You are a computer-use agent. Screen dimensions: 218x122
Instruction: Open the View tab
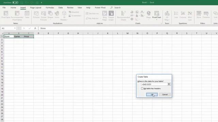pos(80,7)
